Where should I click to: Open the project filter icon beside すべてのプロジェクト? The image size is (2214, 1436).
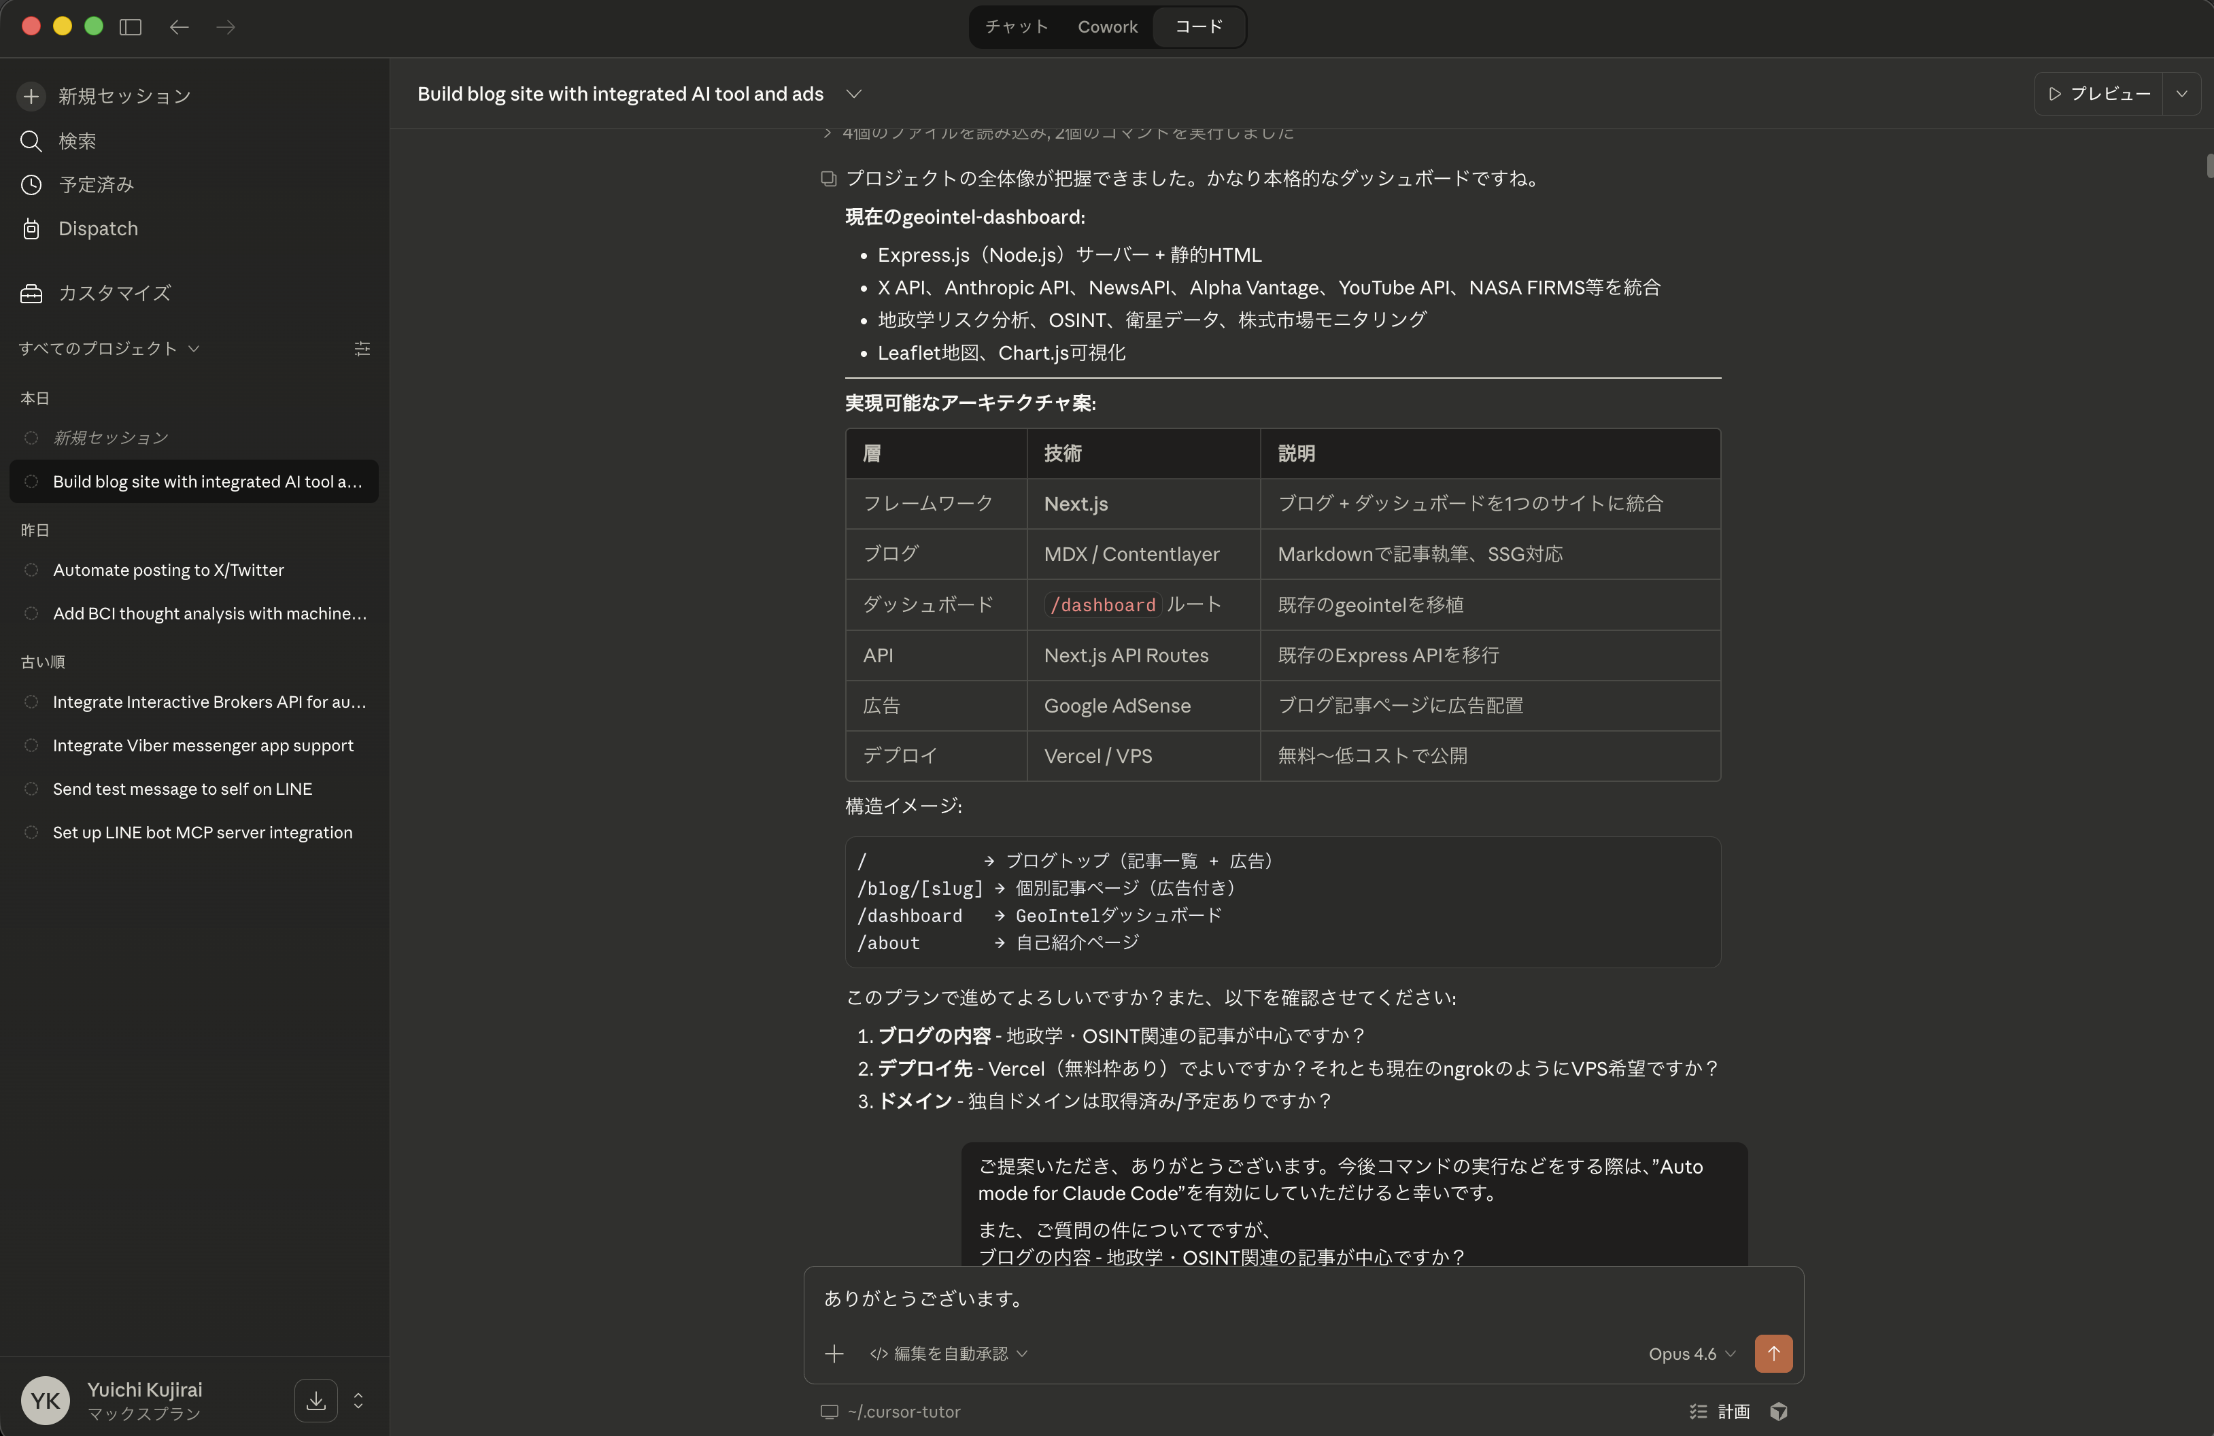pyautogui.click(x=362, y=348)
